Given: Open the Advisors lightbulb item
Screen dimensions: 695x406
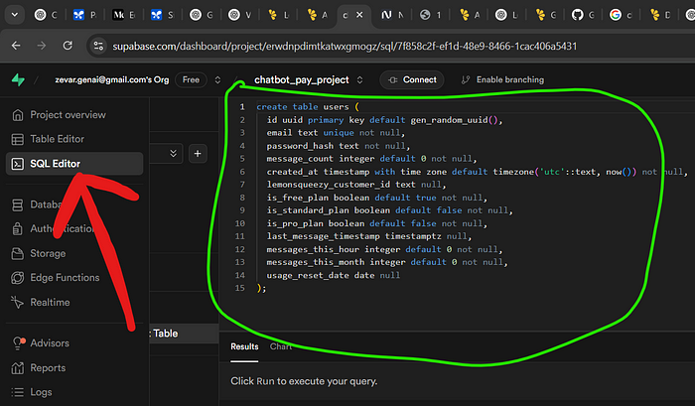Looking at the screenshot, I should pyautogui.click(x=41, y=343).
